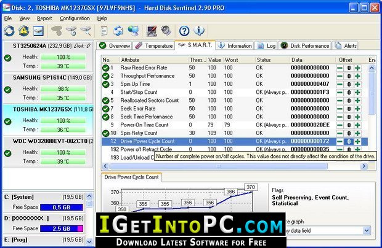Click the refresh disk status toolbar icon
Image resolution: width=382 pixels, height=248 pixels.
9,31
